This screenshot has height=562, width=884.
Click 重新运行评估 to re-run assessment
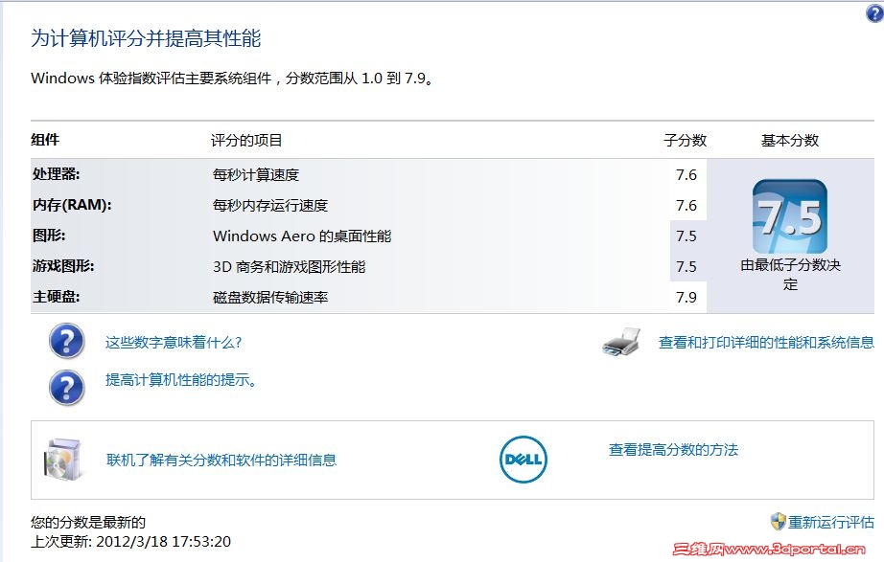click(831, 522)
